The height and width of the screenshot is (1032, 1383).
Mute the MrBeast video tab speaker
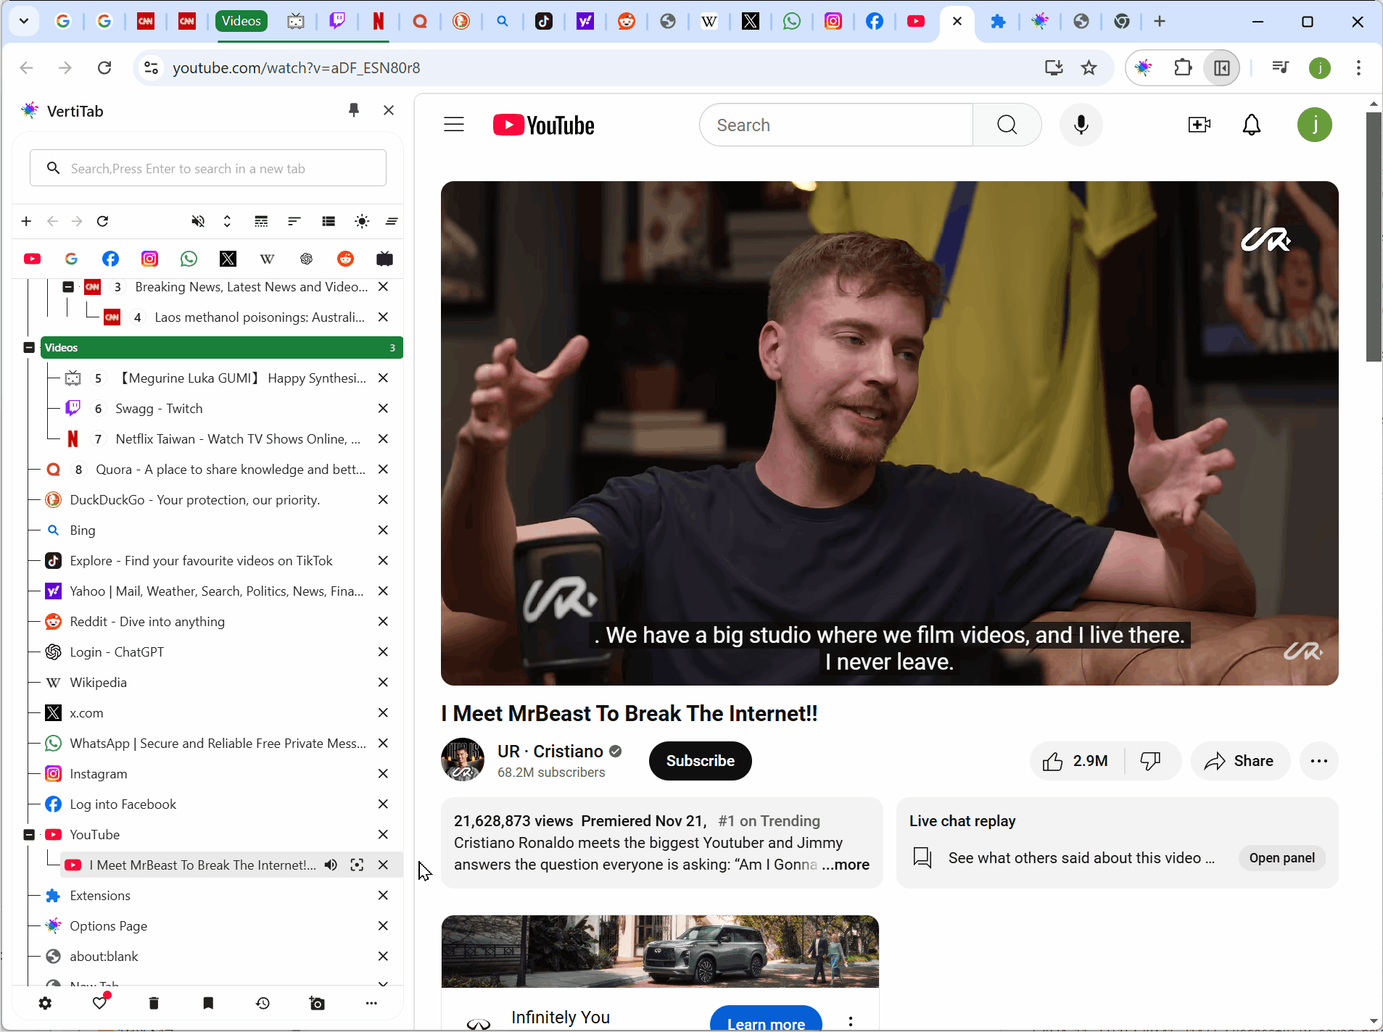pyautogui.click(x=331, y=865)
